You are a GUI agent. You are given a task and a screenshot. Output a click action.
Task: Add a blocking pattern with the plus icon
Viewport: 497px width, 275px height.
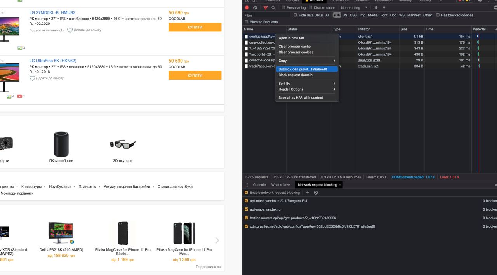pyautogui.click(x=308, y=193)
